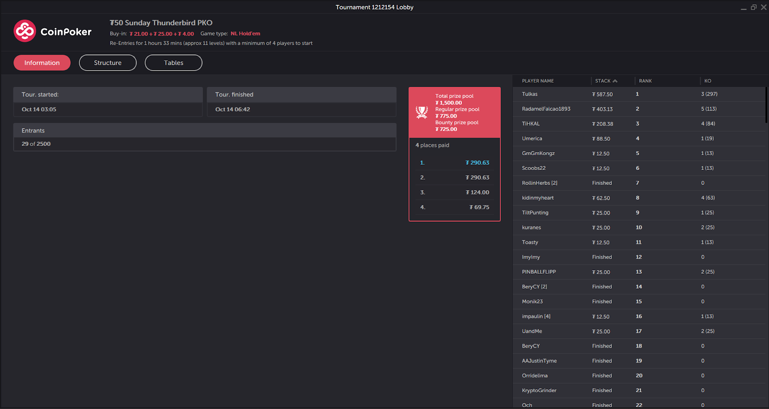Sort the list by RANK column

(645, 81)
